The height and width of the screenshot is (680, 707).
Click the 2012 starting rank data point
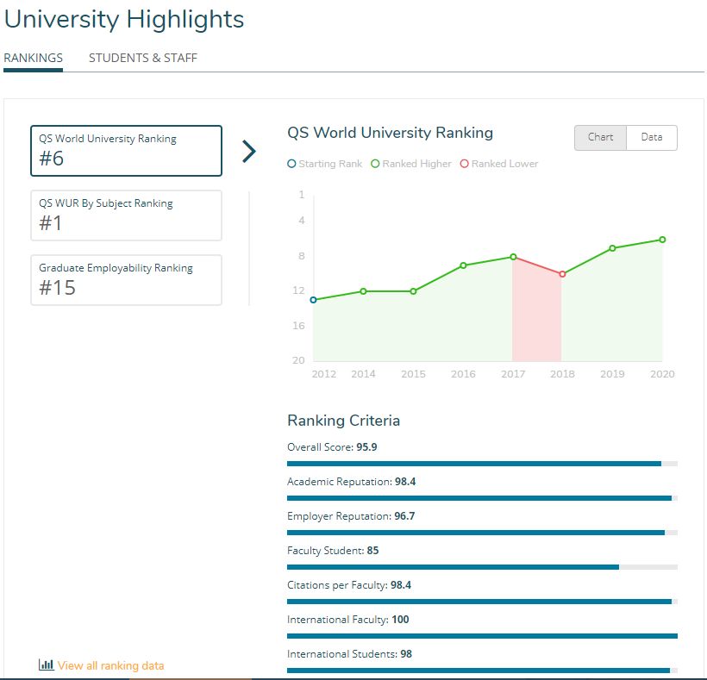[313, 300]
